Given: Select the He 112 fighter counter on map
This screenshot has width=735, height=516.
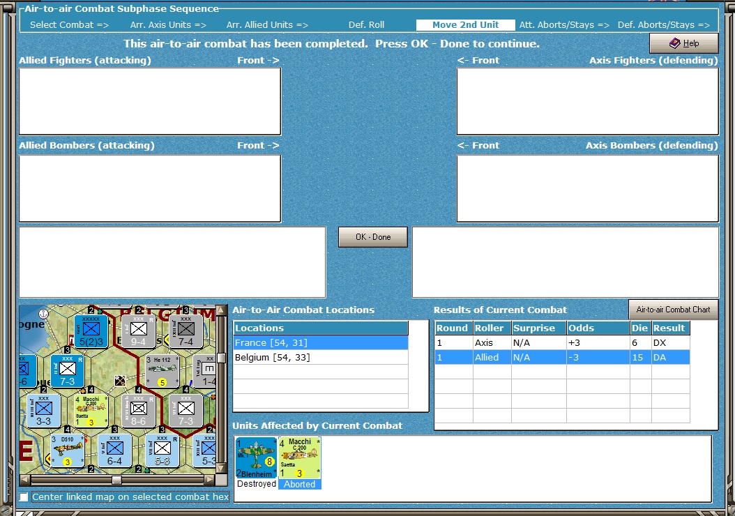Looking at the screenshot, I should [x=162, y=371].
